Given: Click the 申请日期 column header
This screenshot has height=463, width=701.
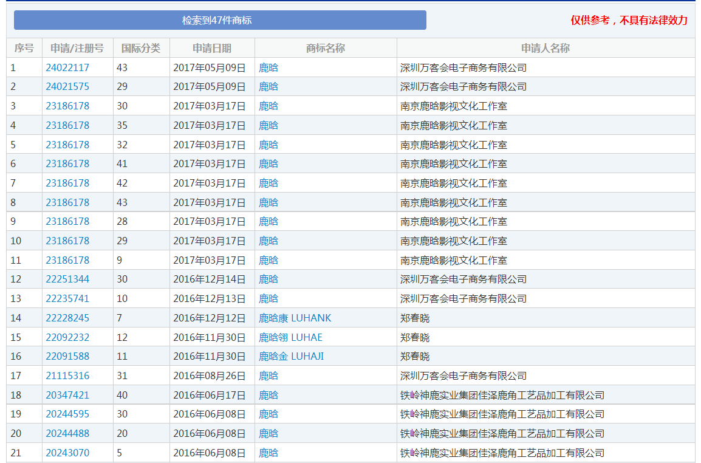Looking at the screenshot, I should point(211,47).
